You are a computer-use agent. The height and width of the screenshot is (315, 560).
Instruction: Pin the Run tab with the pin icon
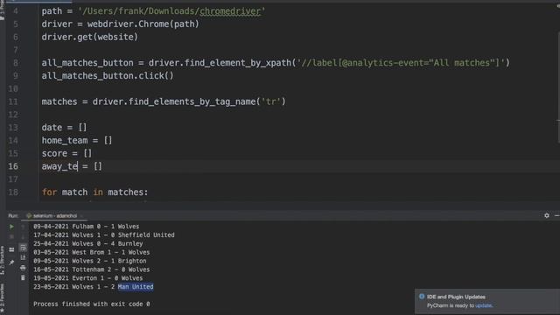tap(11, 262)
